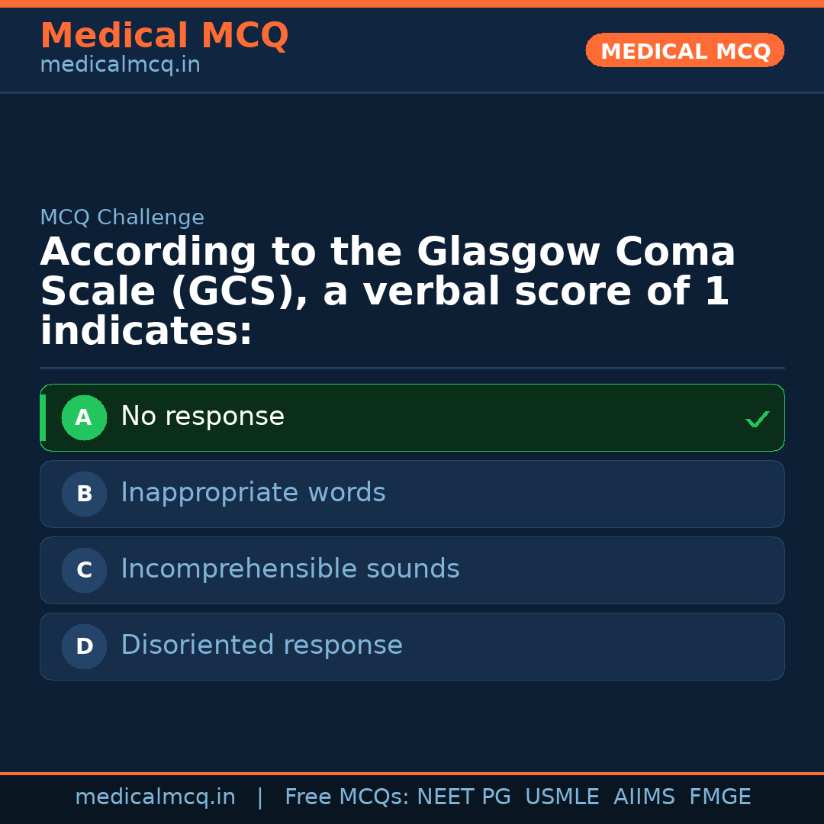Viewport: 824px width, 824px height.
Task: Click the green checkmark on option A
Action: (x=757, y=419)
